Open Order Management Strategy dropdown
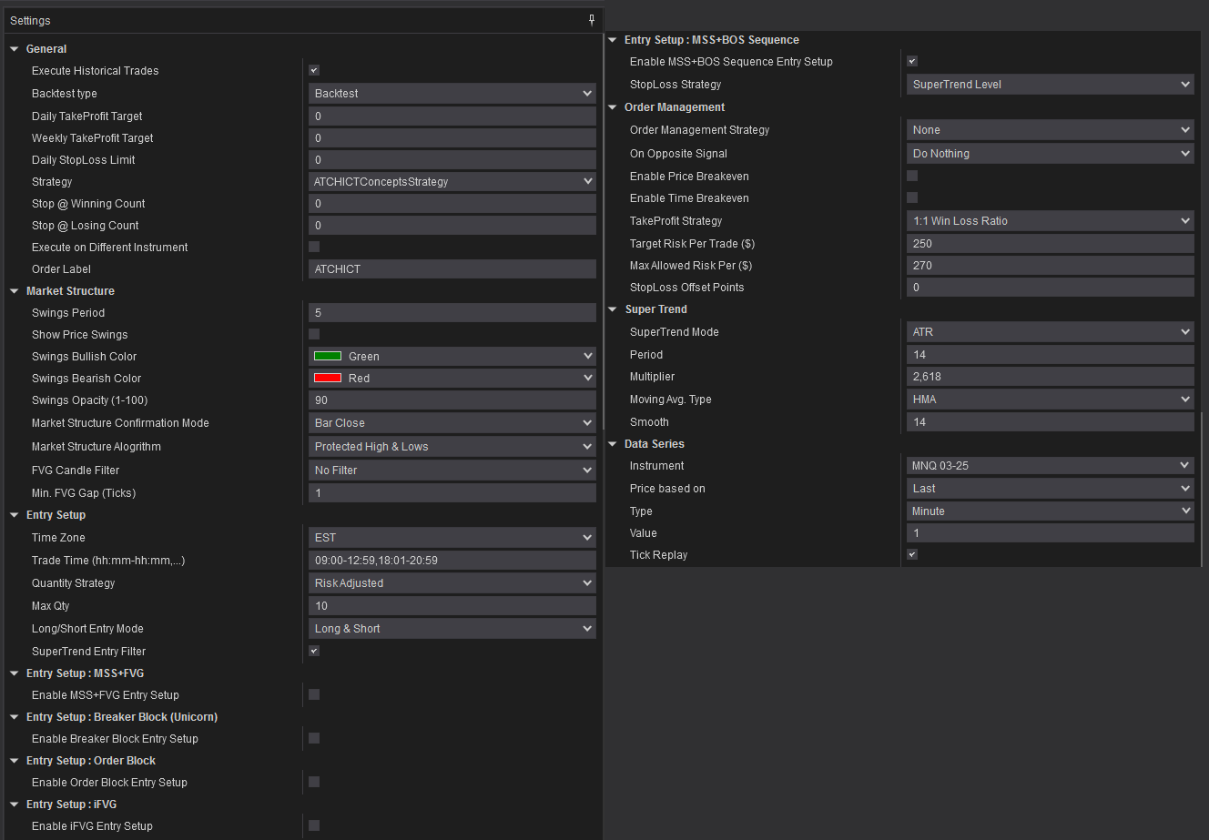Screen dimensions: 1209x840 1051,130
